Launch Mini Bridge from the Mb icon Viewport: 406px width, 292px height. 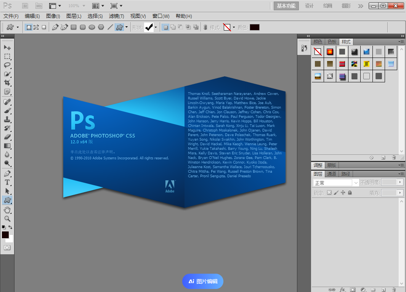pos(39,6)
